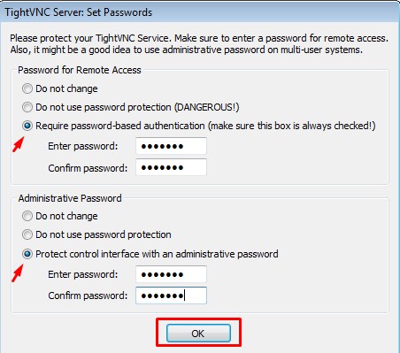The width and height of the screenshot is (400, 353).
Task: Click red arrow below Protect control interface radio
Action: click(x=18, y=273)
